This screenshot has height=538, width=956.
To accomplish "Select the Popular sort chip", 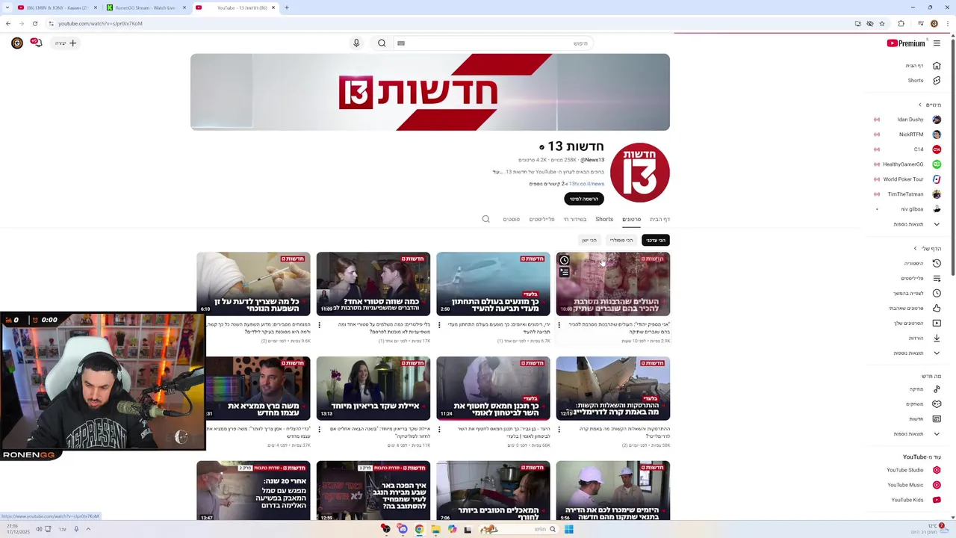I will coord(621,240).
